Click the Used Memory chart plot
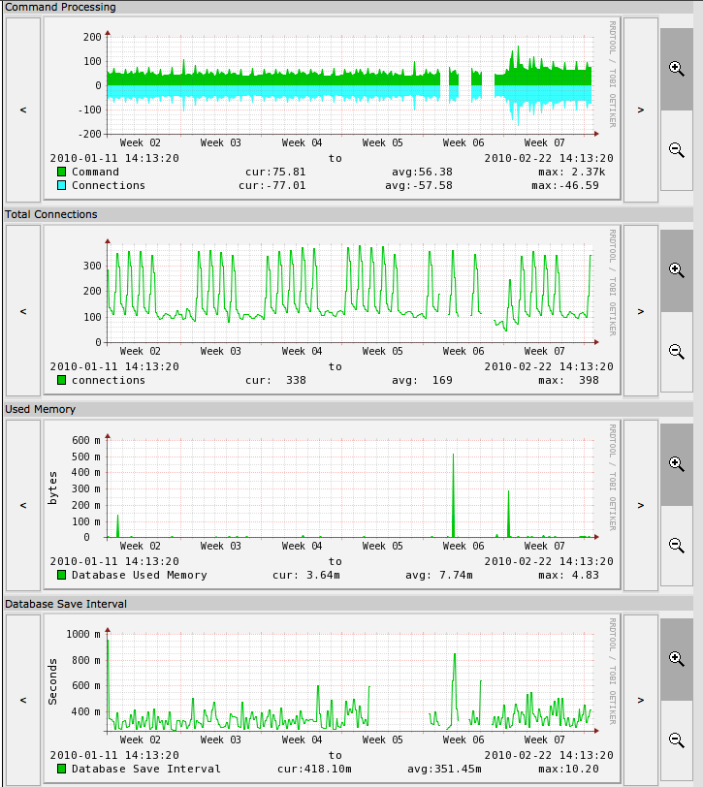Image resolution: width=703 pixels, height=787 pixels. coord(350,488)
